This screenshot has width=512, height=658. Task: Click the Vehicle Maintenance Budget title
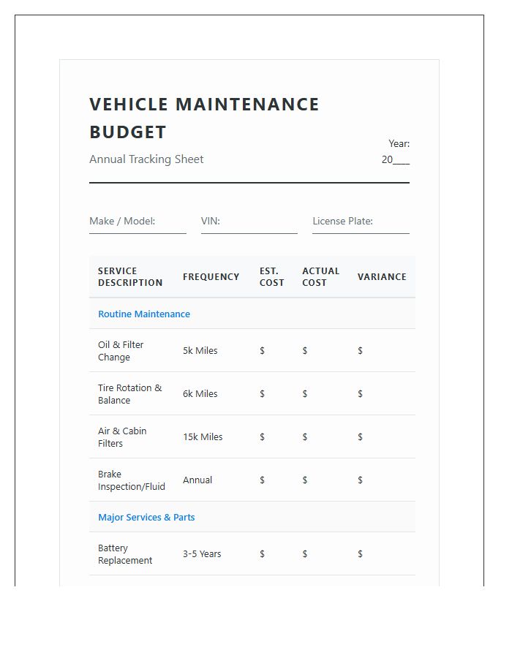pyautogui.click(x=204, y=118)
